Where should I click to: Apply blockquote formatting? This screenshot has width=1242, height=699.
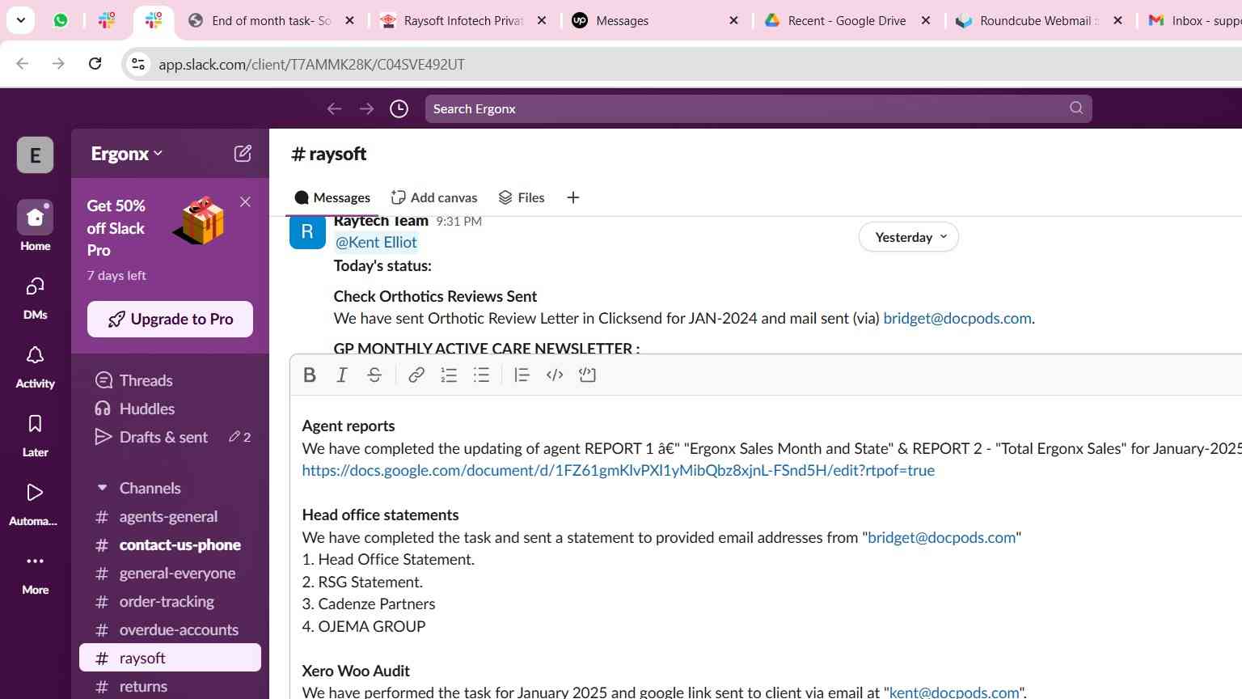tap(522, 375)
